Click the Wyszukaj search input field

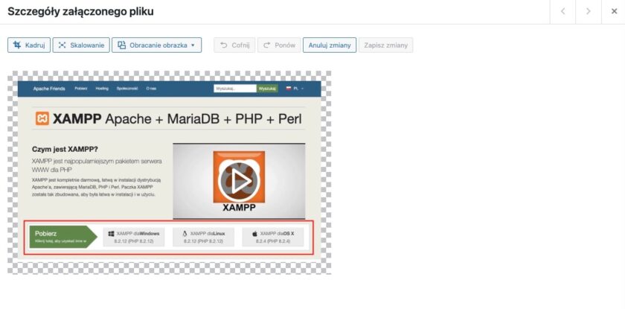(235, 89)
